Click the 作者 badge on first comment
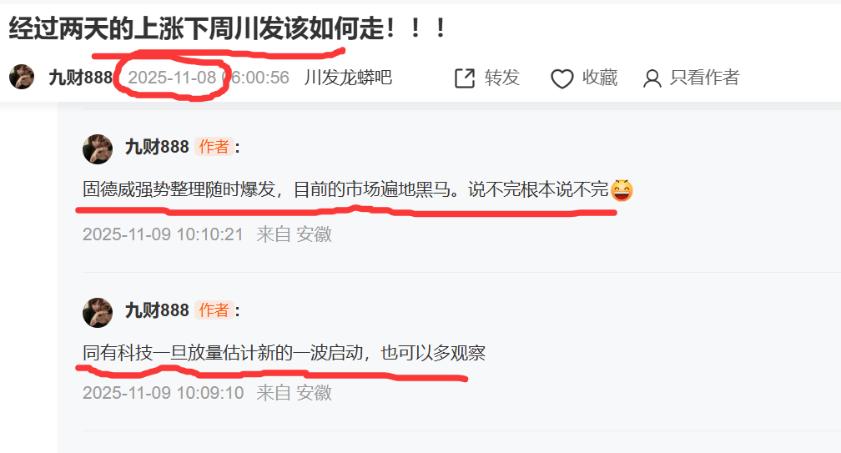The width and height of the screenshot is (841, 453). (214, 147)
